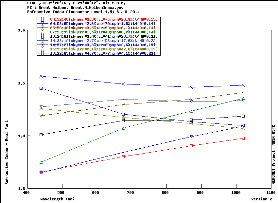Click the brown X data point at 675 nm
The image size is (278, 203).
pyautogui.click(x=123, y=105)
